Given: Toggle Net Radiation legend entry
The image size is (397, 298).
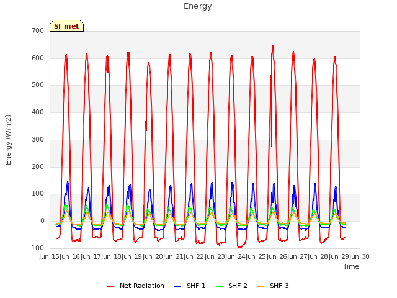Looking at the screenshot, I should pyautogui.click(x=136, y=286).
